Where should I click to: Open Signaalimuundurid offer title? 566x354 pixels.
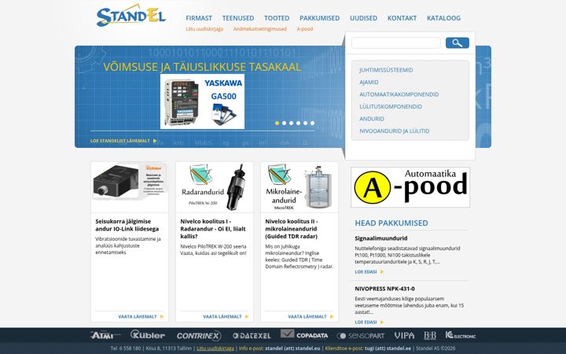coord(380,238)
